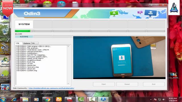
Task: Launch Internet Explorer from the taskbar
Action: pos(14,99)
